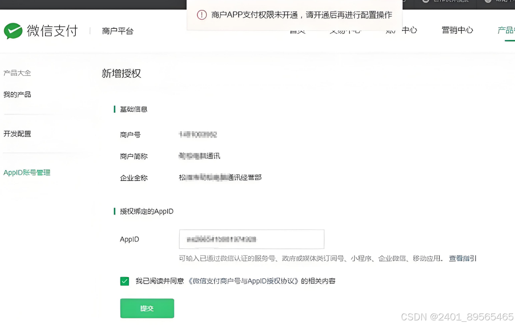
Task: Click the 新增授权 page heading
Action: pyautogui.click(x=121, y=74)
